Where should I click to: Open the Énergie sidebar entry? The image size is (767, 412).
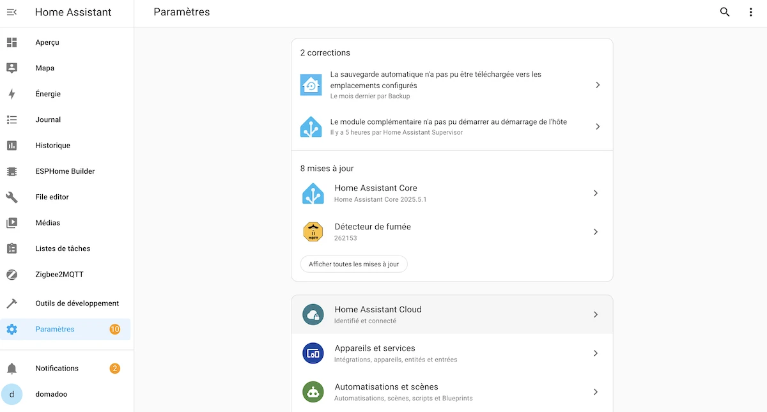pos(65,94)
